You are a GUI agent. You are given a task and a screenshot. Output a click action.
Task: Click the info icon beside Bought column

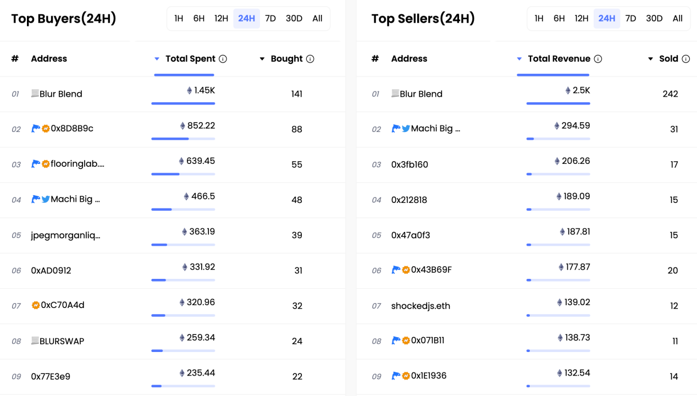click(x=310, y=59)
